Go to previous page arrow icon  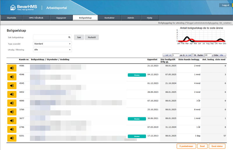click(x=170, y=55)
